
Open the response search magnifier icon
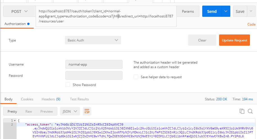250,111
